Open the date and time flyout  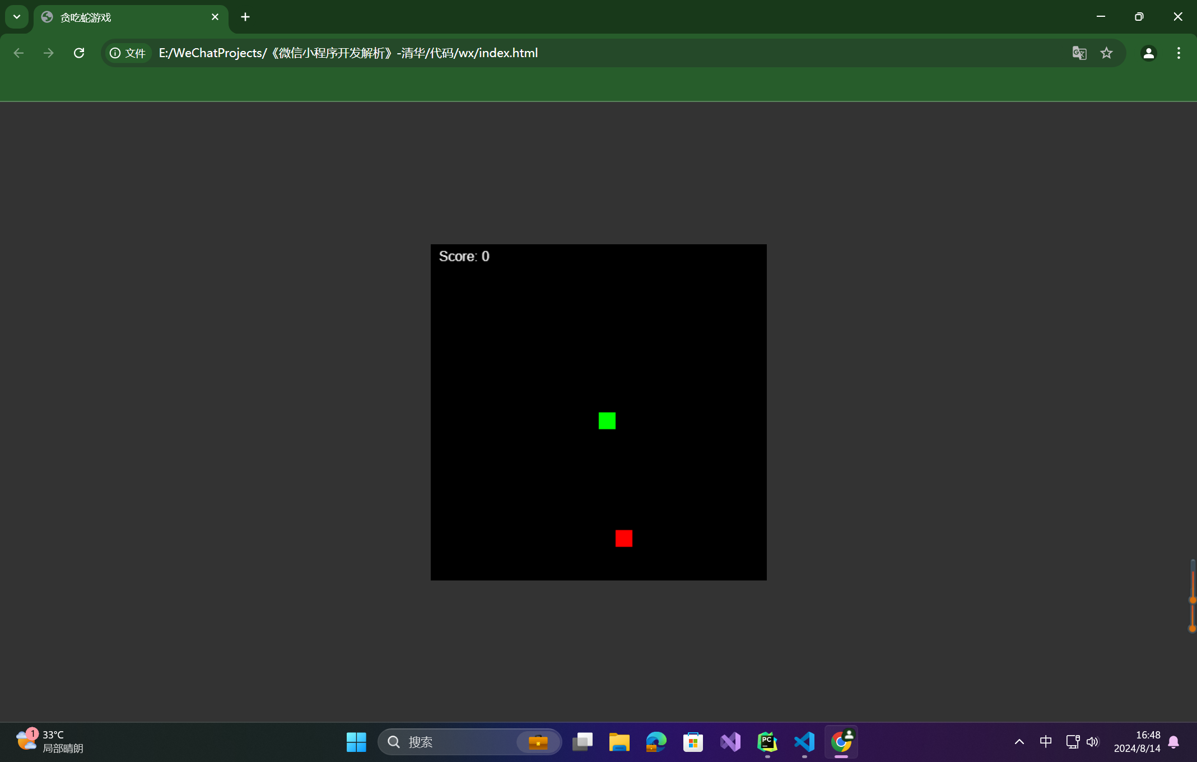coord(1137,742)
